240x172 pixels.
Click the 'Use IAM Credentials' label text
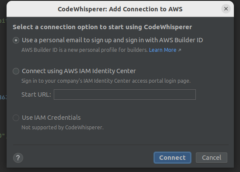tap(51, 118)
